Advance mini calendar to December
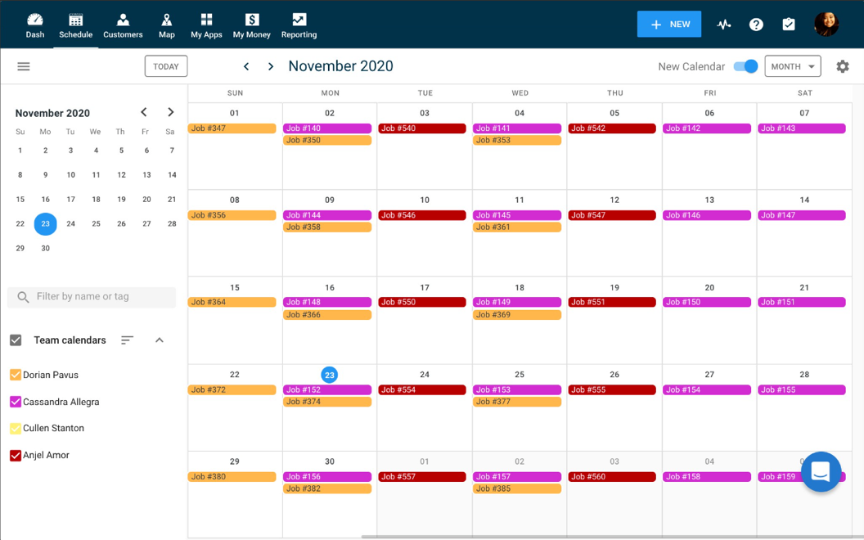864x540 pixels. tap(170, 112)
